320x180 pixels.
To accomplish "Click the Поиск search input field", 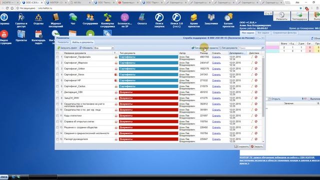I will pyautogui.click(x=249, y=48).
